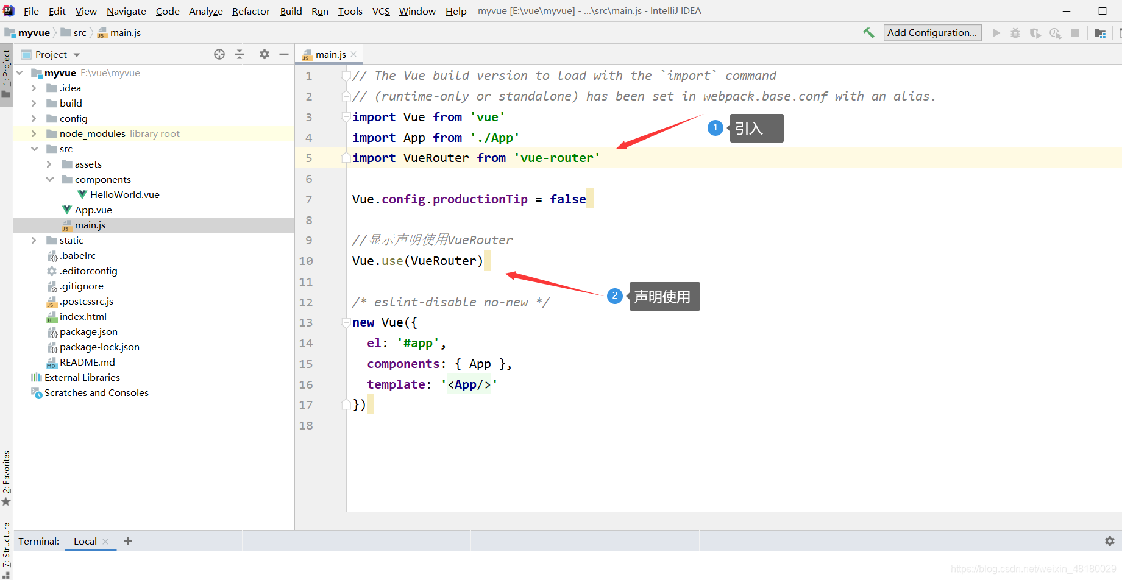Select .editorconfig in project tree
This screenshot has width=1122, height=580.
[88, 271]
